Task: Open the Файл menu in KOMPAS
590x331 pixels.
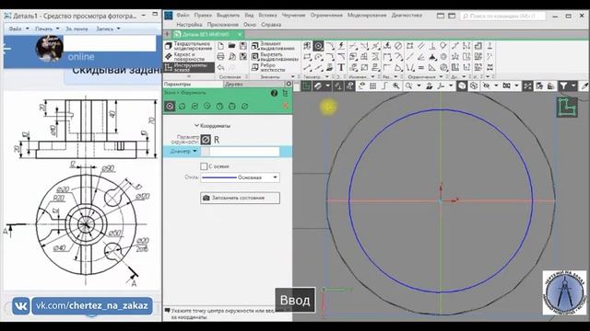Action: [183, 16]
